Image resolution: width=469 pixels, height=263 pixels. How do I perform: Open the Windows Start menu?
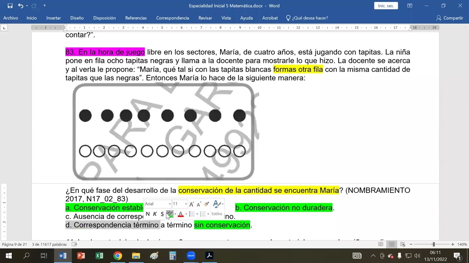(x=8, y=256)
